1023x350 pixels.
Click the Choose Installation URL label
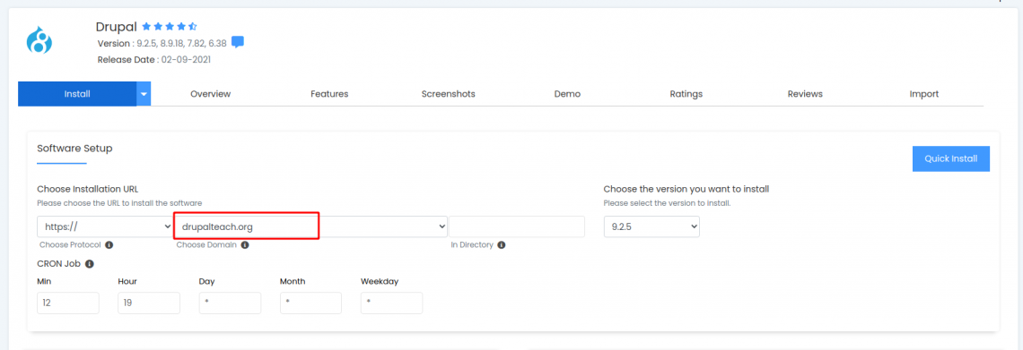pos(87,189)
